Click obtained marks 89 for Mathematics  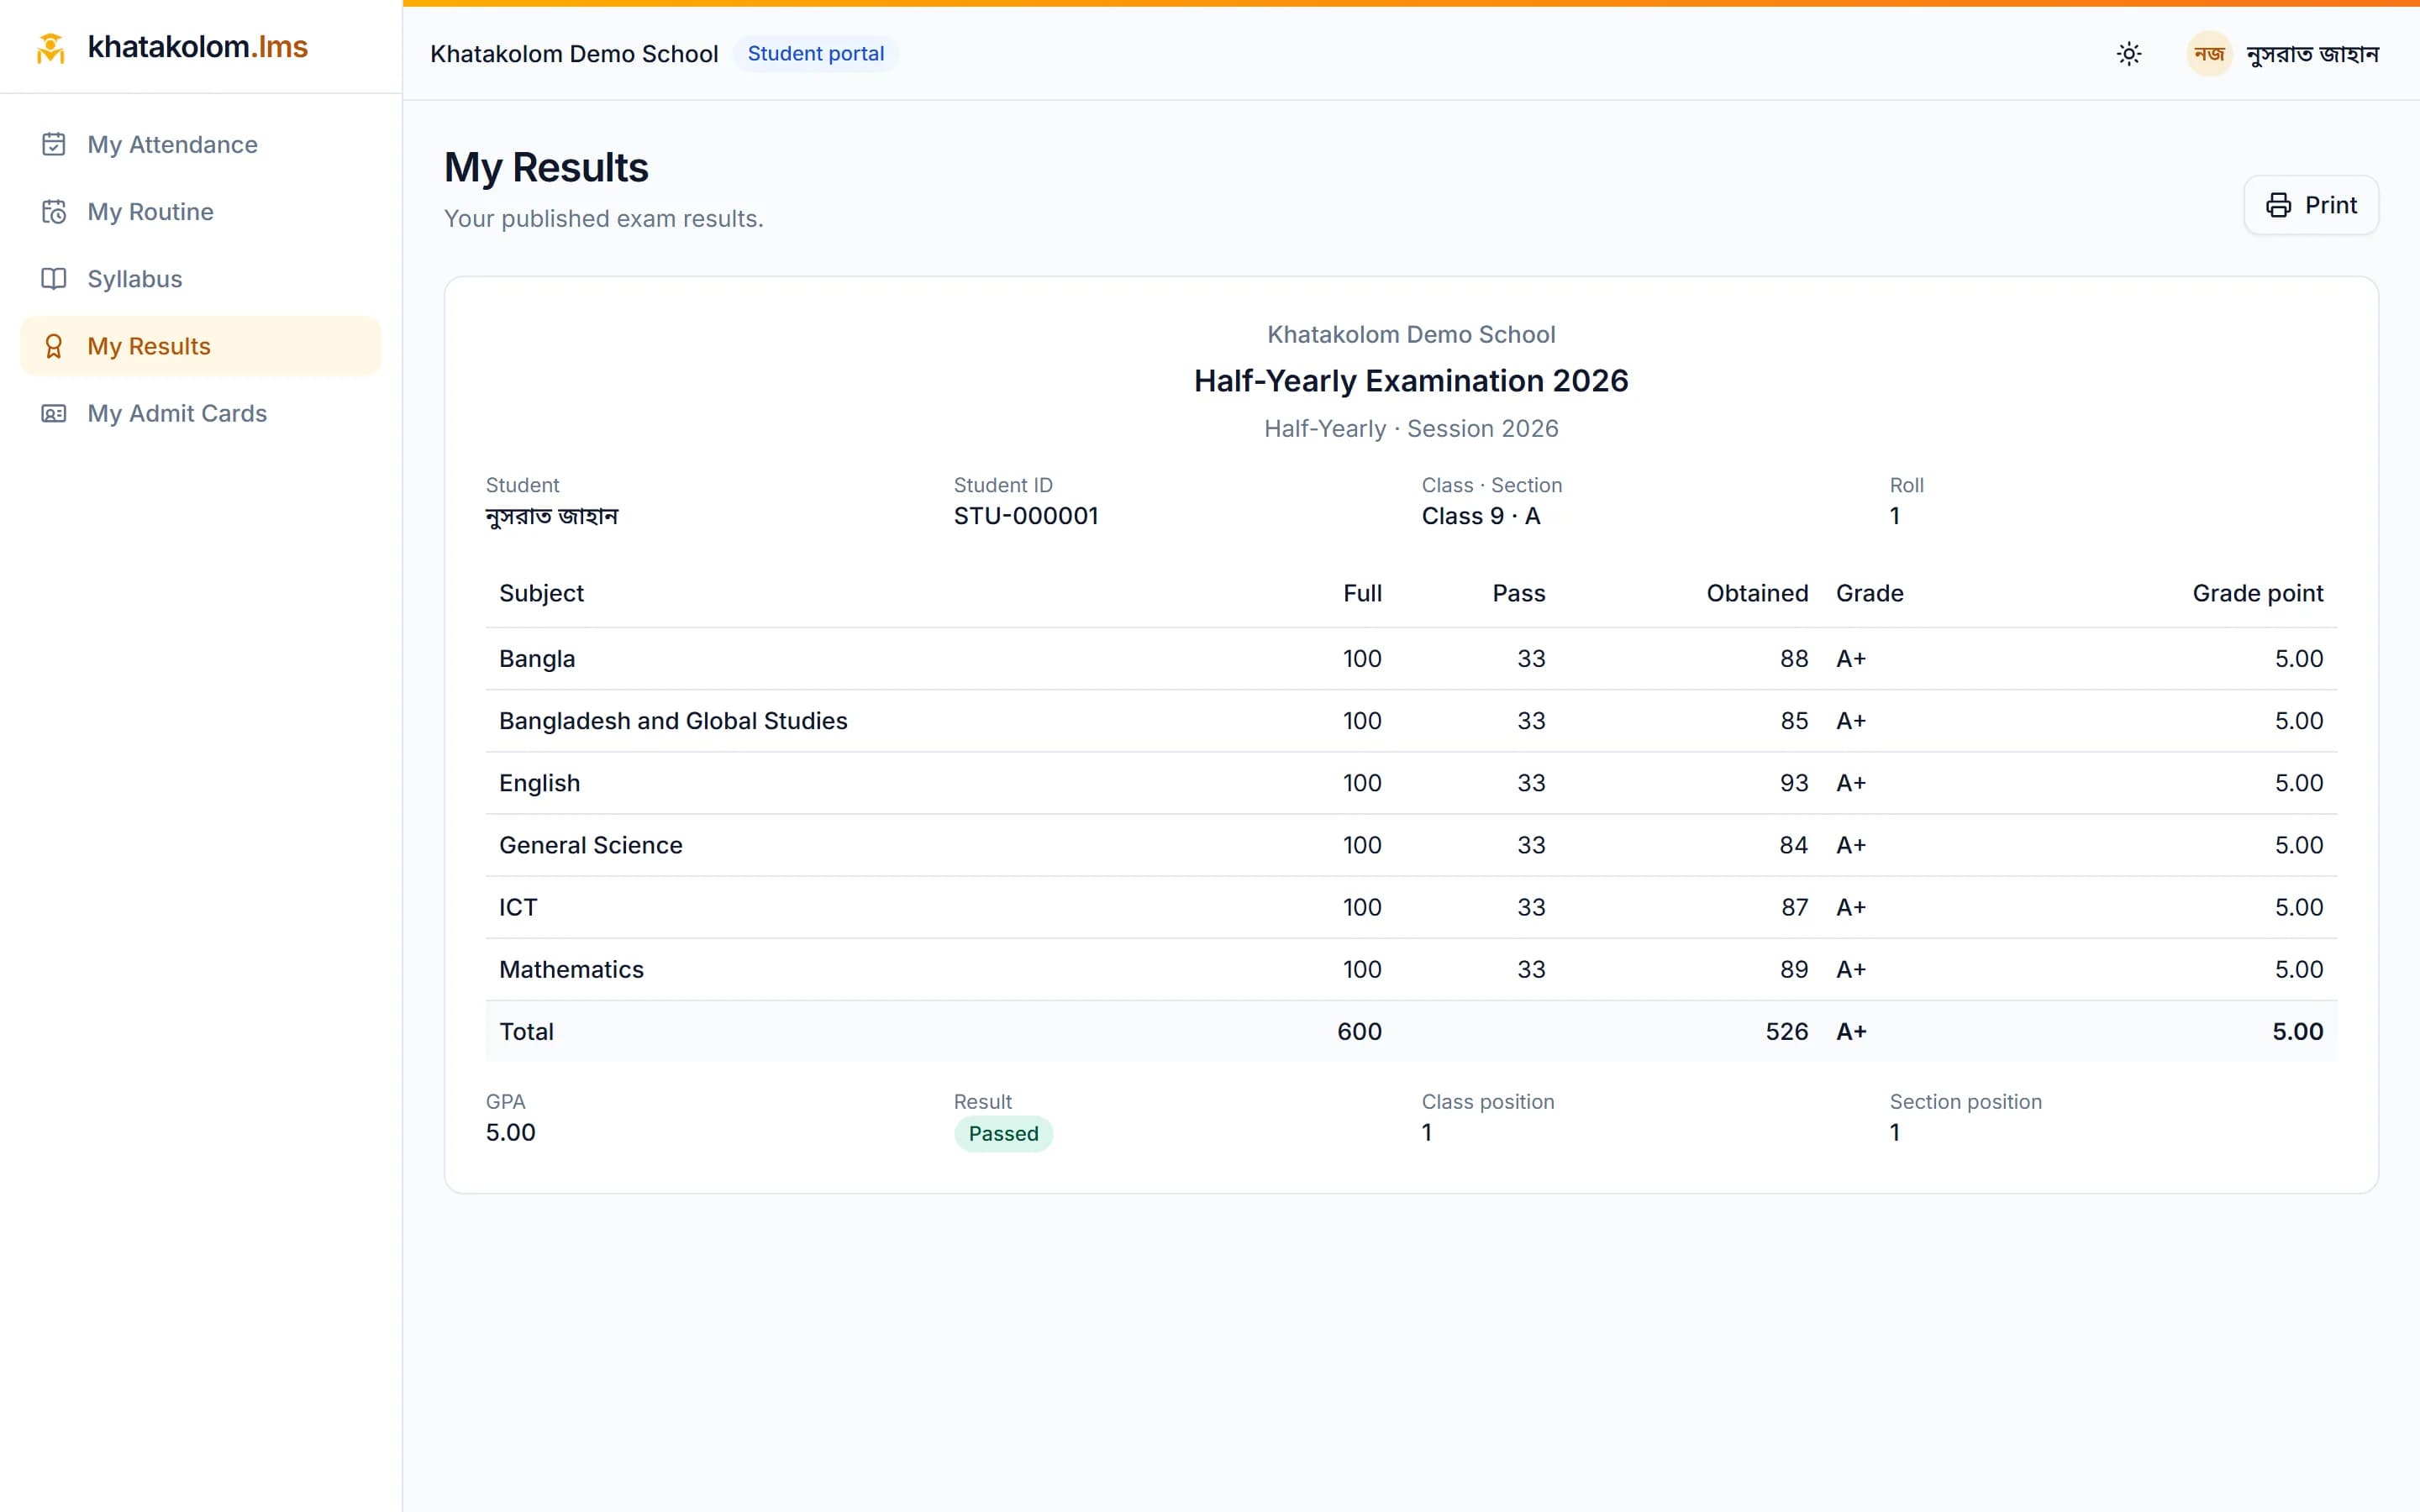click(1794, 969)
